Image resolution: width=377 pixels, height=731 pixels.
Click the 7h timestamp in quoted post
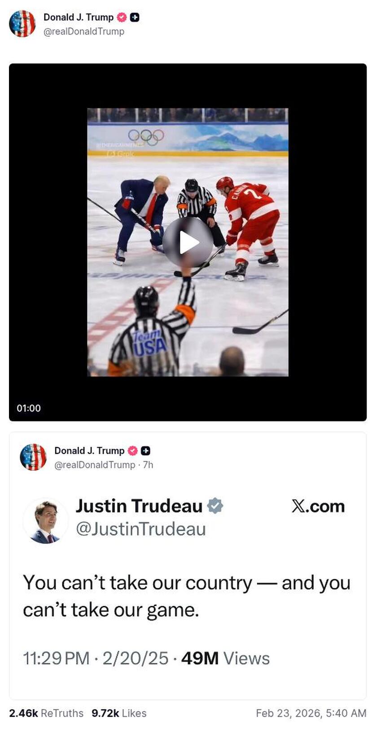click(x=148, y=465)
